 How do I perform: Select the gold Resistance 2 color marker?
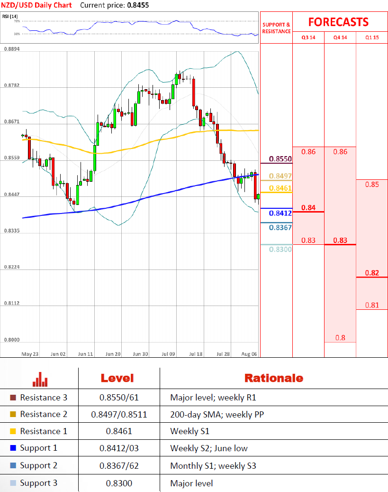pyautogui.click(x=13, y=415)
